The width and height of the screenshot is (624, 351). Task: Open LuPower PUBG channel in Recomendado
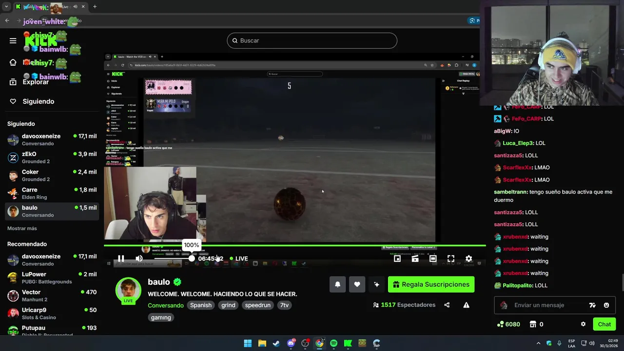pos(52,278)
